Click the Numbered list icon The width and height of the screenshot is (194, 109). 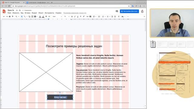click(x=103, y=17)
